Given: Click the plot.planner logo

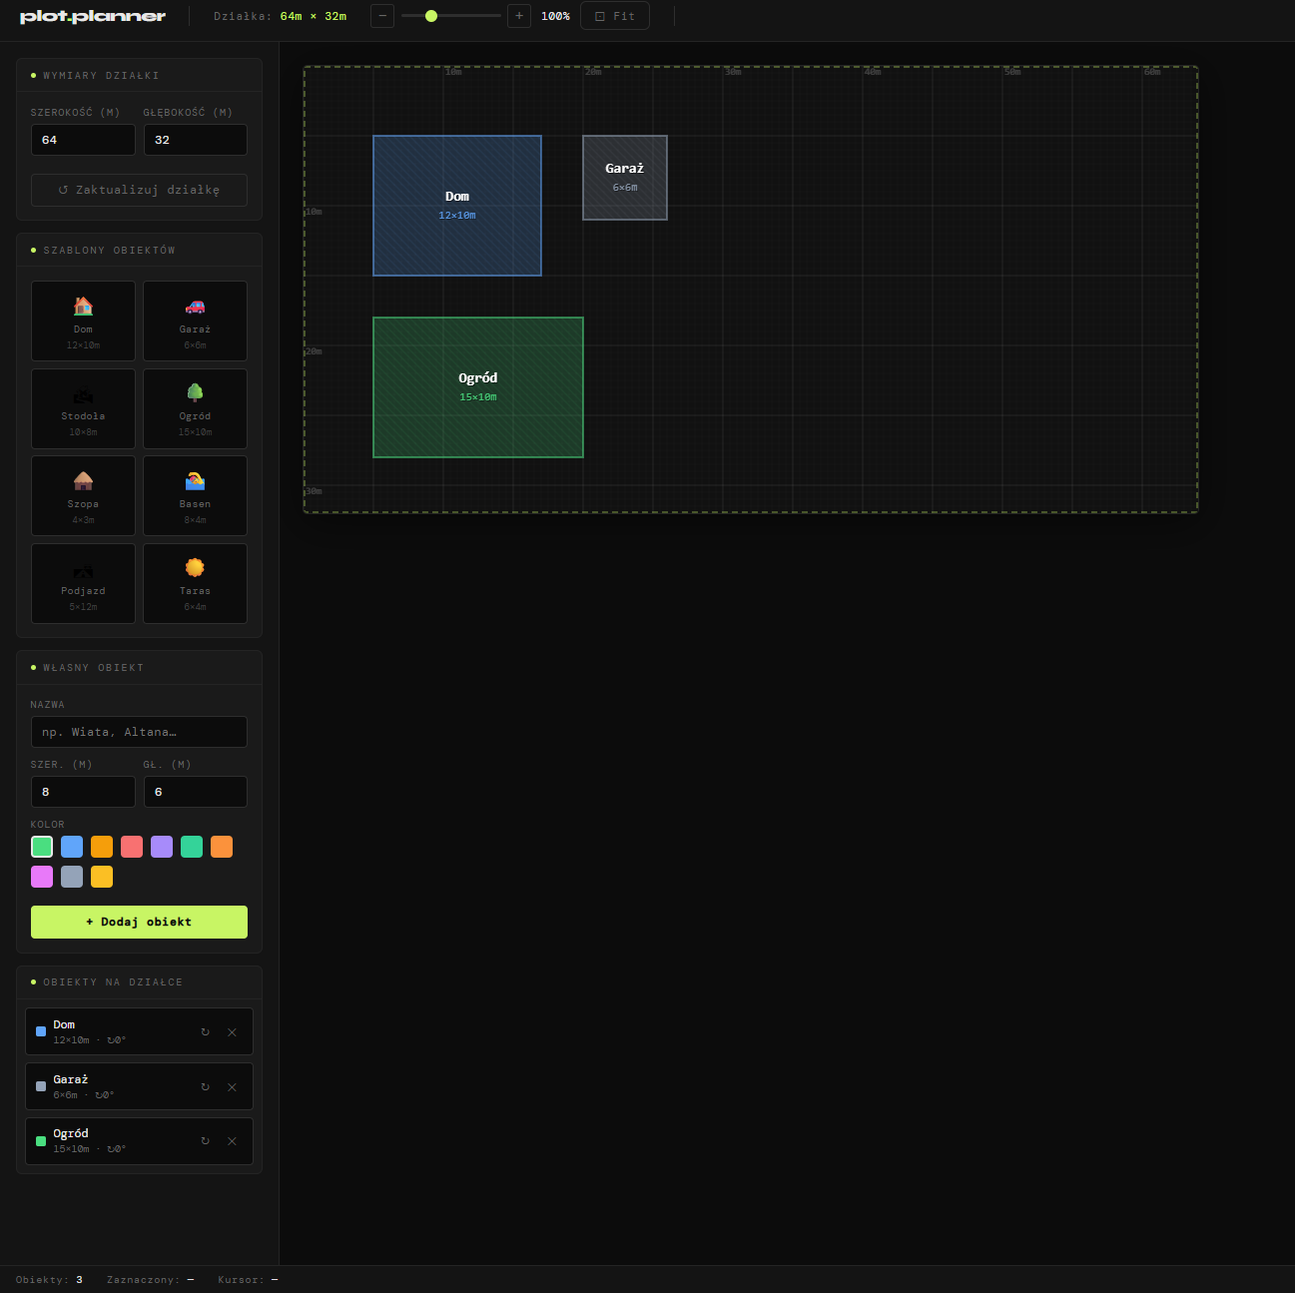Looking at the screenshot, I should point(93,16).
